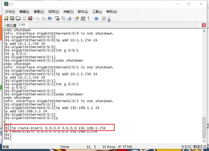209x151 pixels.
Task: Open the 编辑(E) menu
Action: [x=25, y=12]
